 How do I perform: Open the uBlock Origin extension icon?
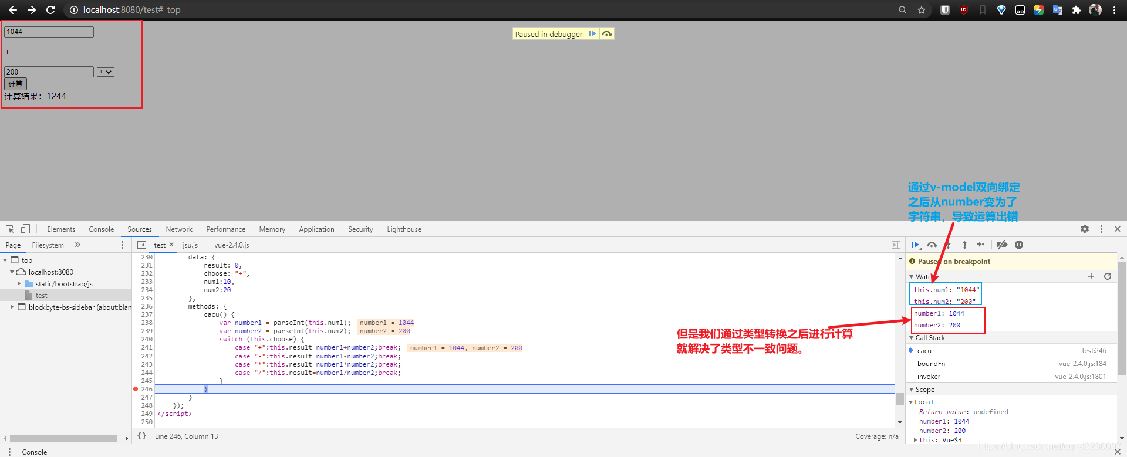pyautogui.click(x=964, y=10)
